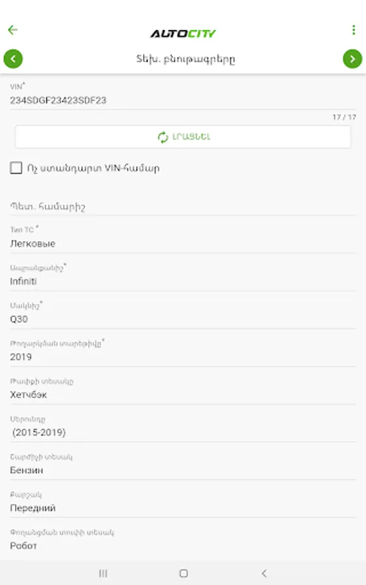Tap the Android system back arrow
The image size is (366, 585).
[x=264, y=573]
